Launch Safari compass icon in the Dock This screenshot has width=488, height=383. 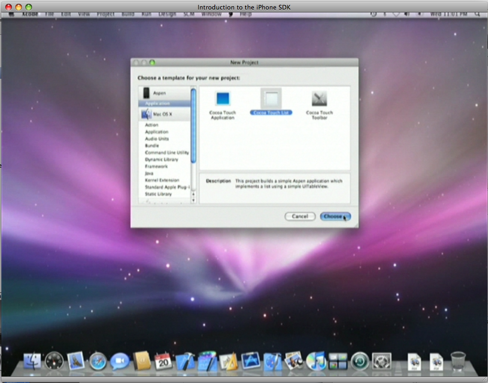coord(98,361)
